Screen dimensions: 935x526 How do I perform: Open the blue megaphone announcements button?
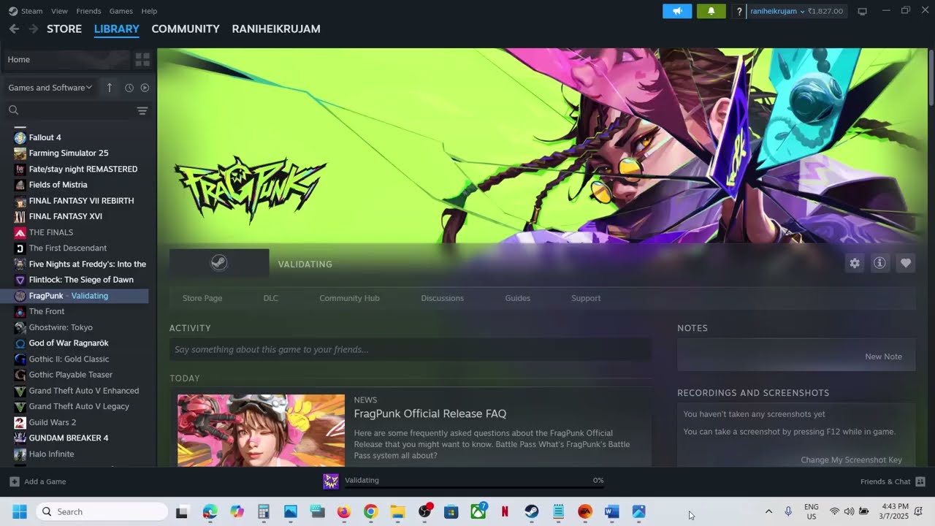click(x=677, y=11)
